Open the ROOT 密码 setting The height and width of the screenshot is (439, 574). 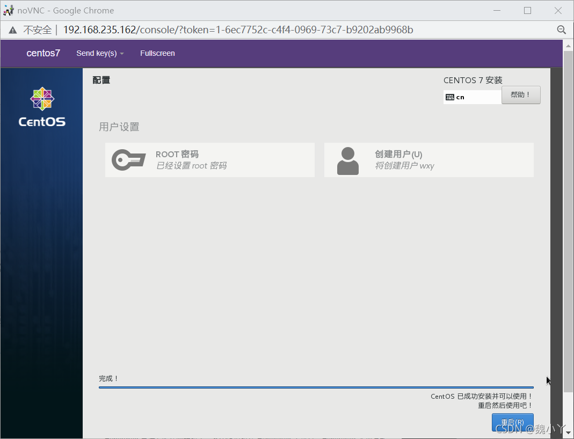210,160
